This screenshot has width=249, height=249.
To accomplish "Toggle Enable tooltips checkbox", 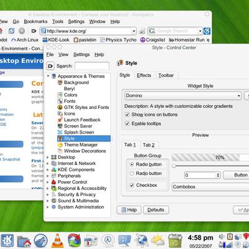I will (x=128, y=124).
